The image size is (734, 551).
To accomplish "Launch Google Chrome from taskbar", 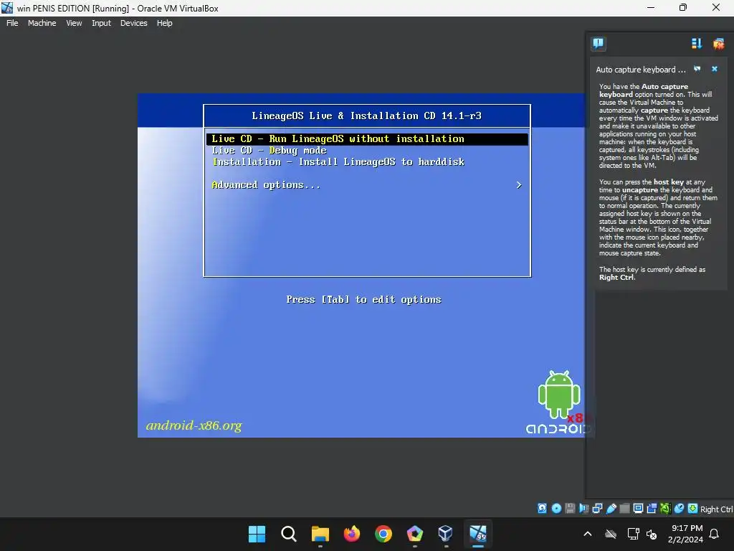I will [383, 534].
